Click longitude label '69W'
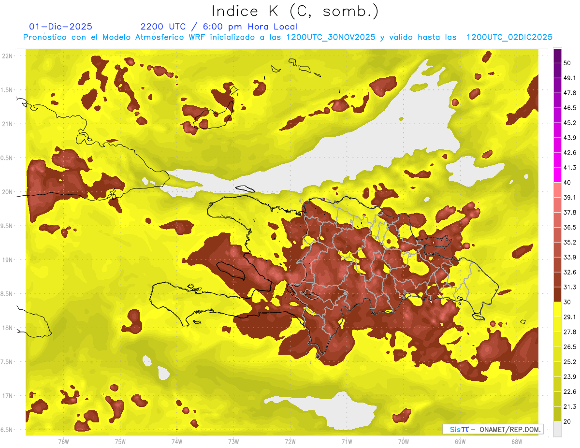The height and width of the screenshot is (448, 580). point(460,441)
